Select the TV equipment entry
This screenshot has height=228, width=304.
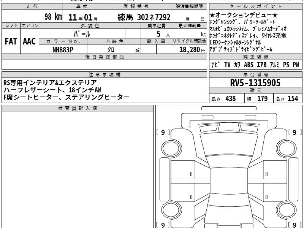tap(227, 65)
